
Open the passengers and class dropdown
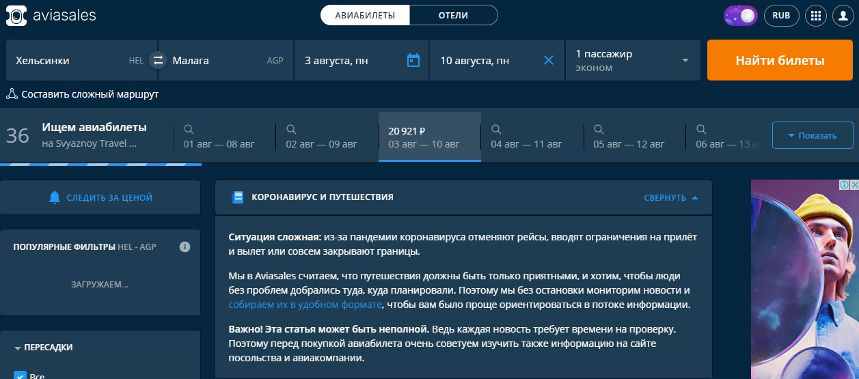(x=633, y=60)
